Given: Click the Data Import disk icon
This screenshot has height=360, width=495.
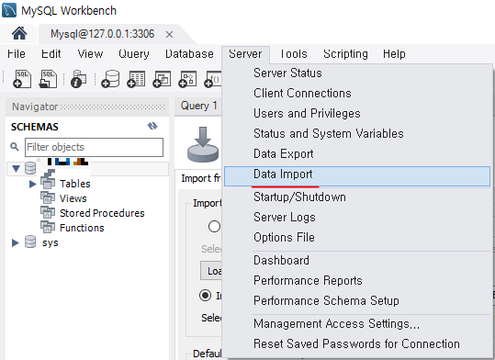Looking at the screenshot, I should pos(203,144).
